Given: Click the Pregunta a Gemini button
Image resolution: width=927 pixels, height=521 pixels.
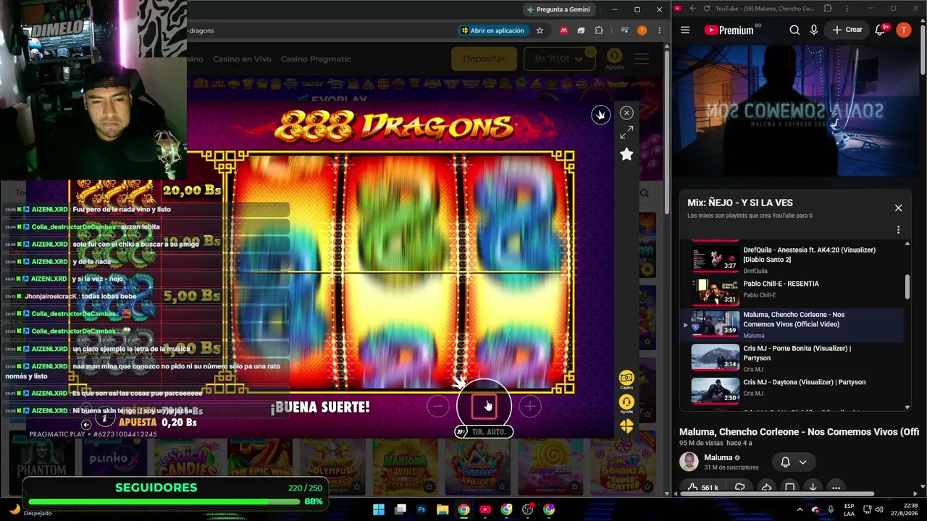Looking at the screenshot, I should (558, 9).
